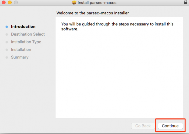Click the lock icon in the title bar
This screenshot has height=134, width=189.
pos(186,2)
